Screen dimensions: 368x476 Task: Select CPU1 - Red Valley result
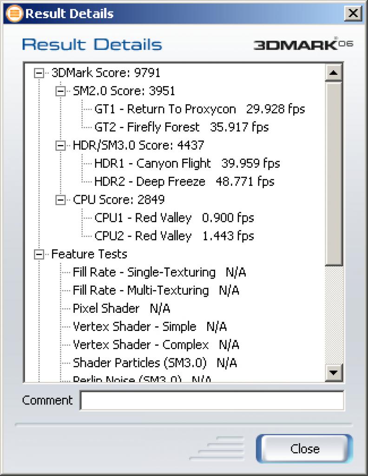coord(174,218)
